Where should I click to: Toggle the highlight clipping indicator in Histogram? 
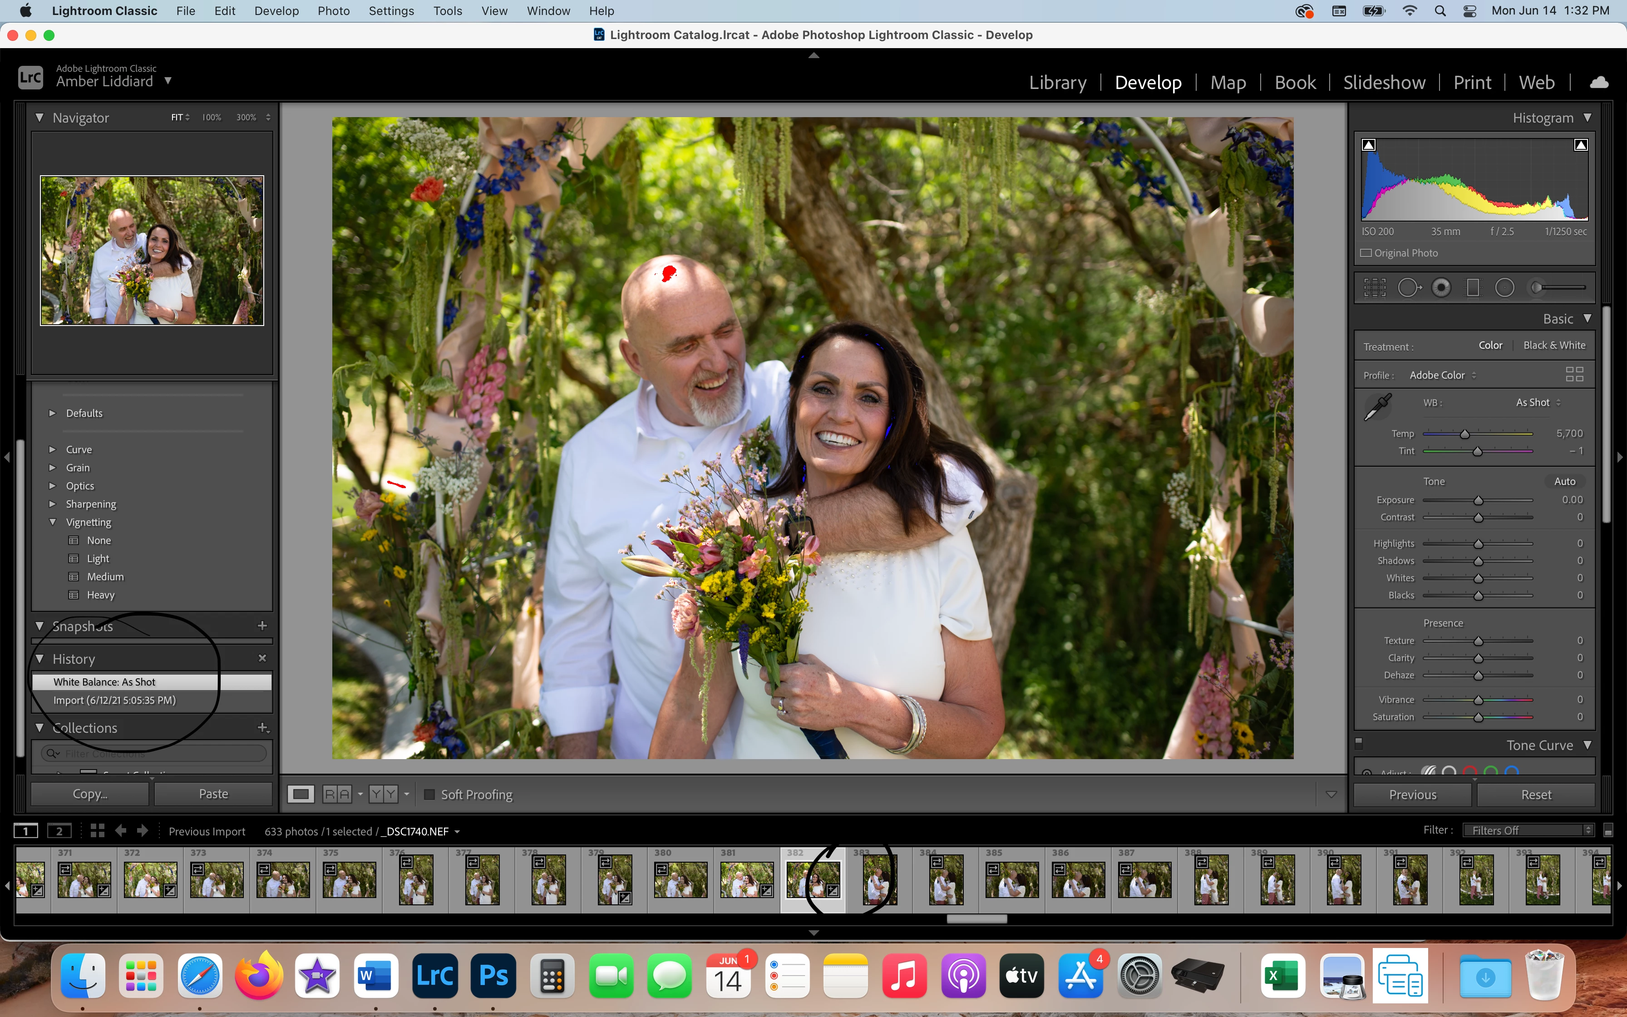point(1581,145)
